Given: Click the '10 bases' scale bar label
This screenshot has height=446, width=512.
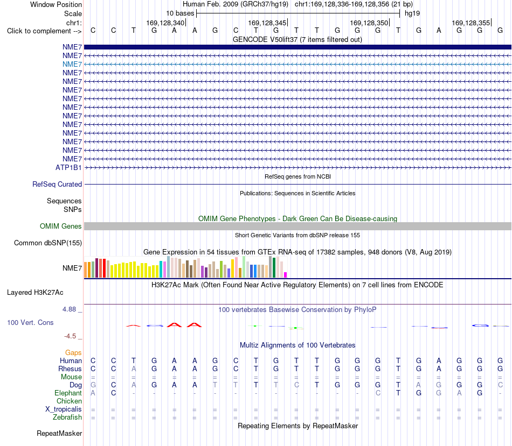Looking at the screenshot, I should tap(180, 13).
